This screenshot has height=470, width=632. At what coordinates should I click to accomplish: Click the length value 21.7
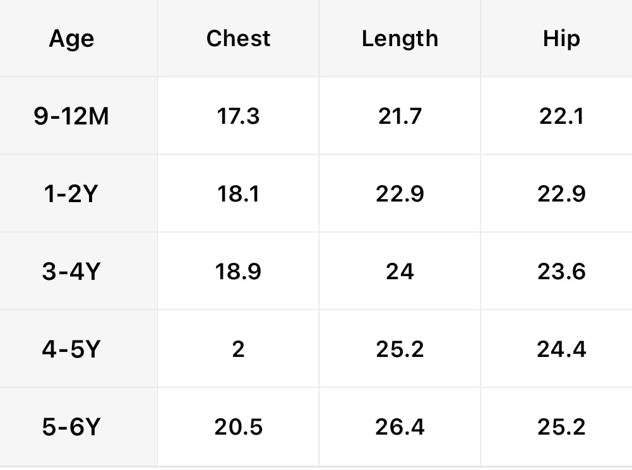(x=400, y=116)
